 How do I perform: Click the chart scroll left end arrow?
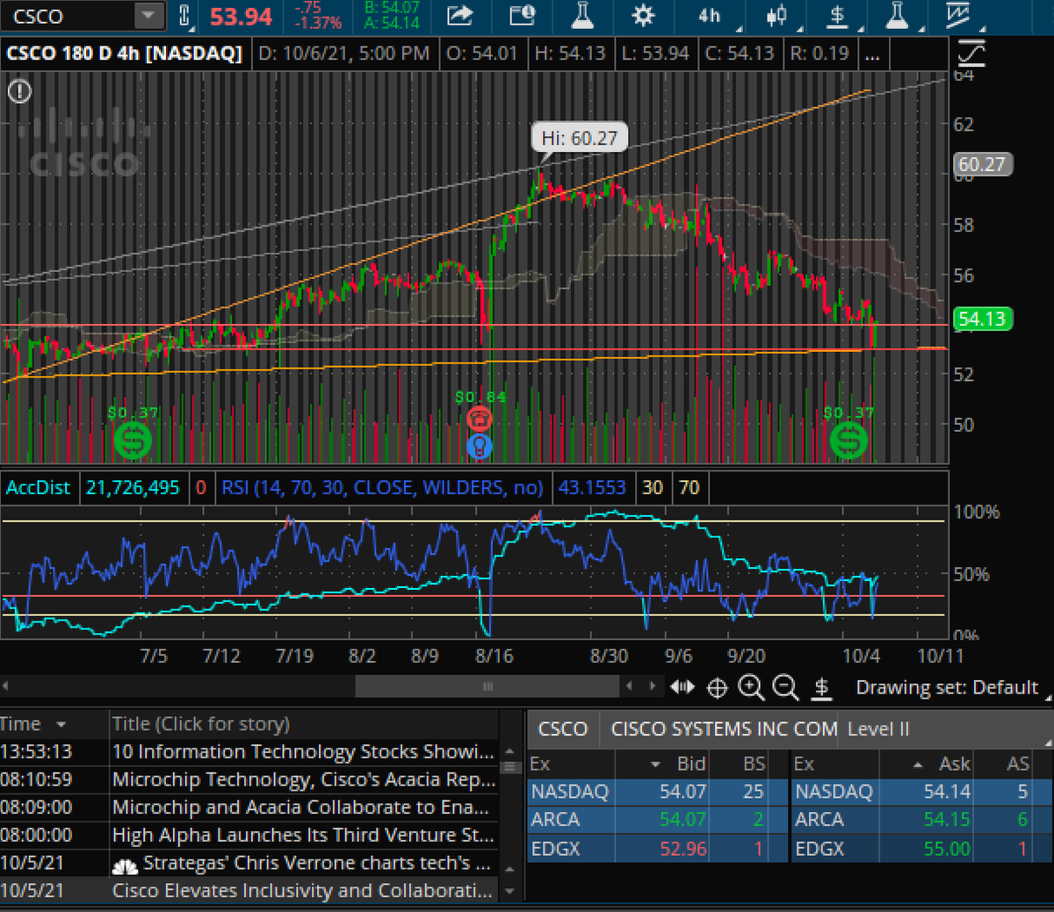pyautogui.click(x=6, y=686)
